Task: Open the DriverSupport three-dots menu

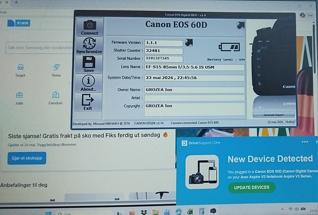Action: [305, 142]
